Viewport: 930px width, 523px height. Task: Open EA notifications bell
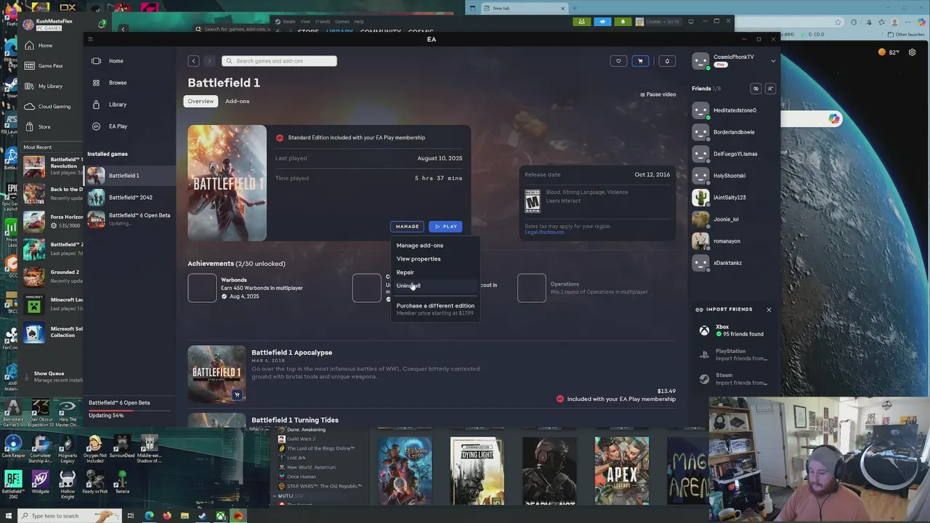tap(667, 61)
